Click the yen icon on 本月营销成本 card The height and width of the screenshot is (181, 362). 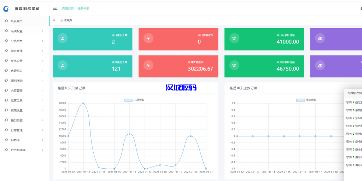pos(148,65)
